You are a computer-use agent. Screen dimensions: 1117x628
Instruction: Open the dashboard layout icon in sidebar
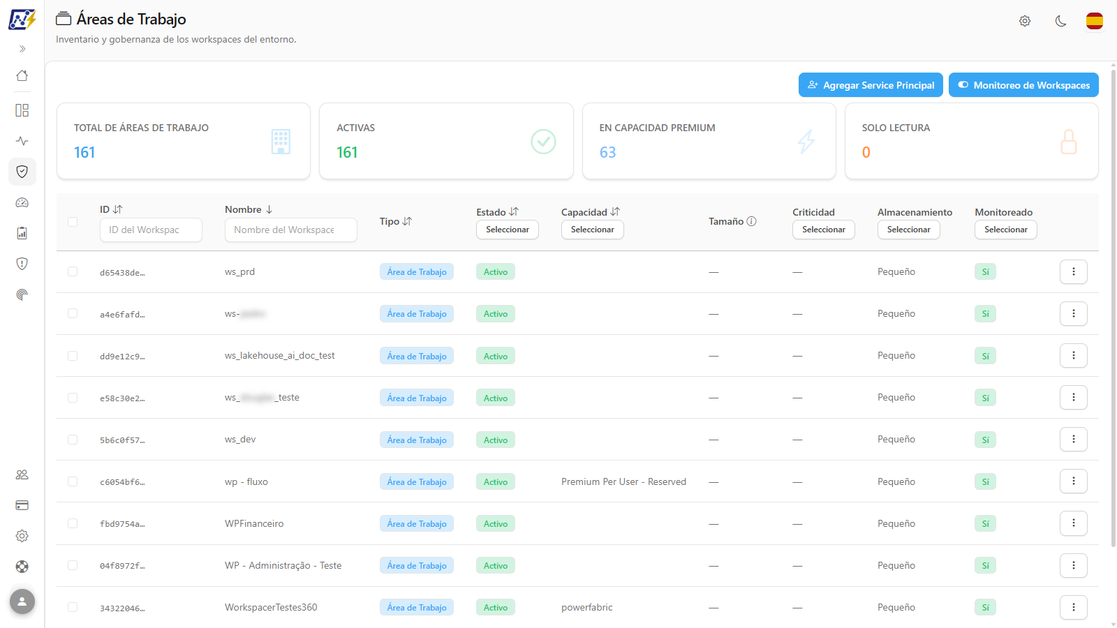22,110
